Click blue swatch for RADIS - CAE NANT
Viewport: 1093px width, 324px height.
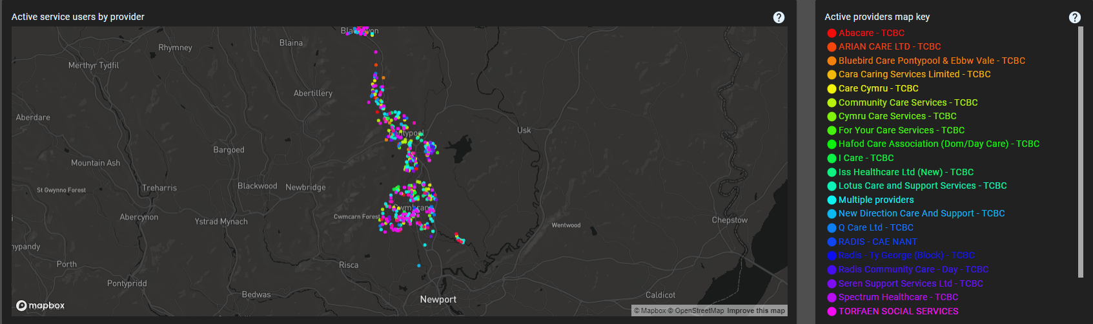(x=832, y=242)
